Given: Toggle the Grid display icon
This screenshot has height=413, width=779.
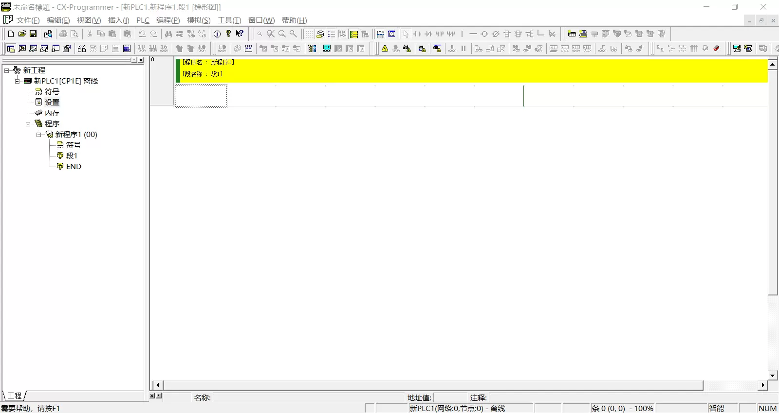Looking at the screenshot, I should click(309, 34).
